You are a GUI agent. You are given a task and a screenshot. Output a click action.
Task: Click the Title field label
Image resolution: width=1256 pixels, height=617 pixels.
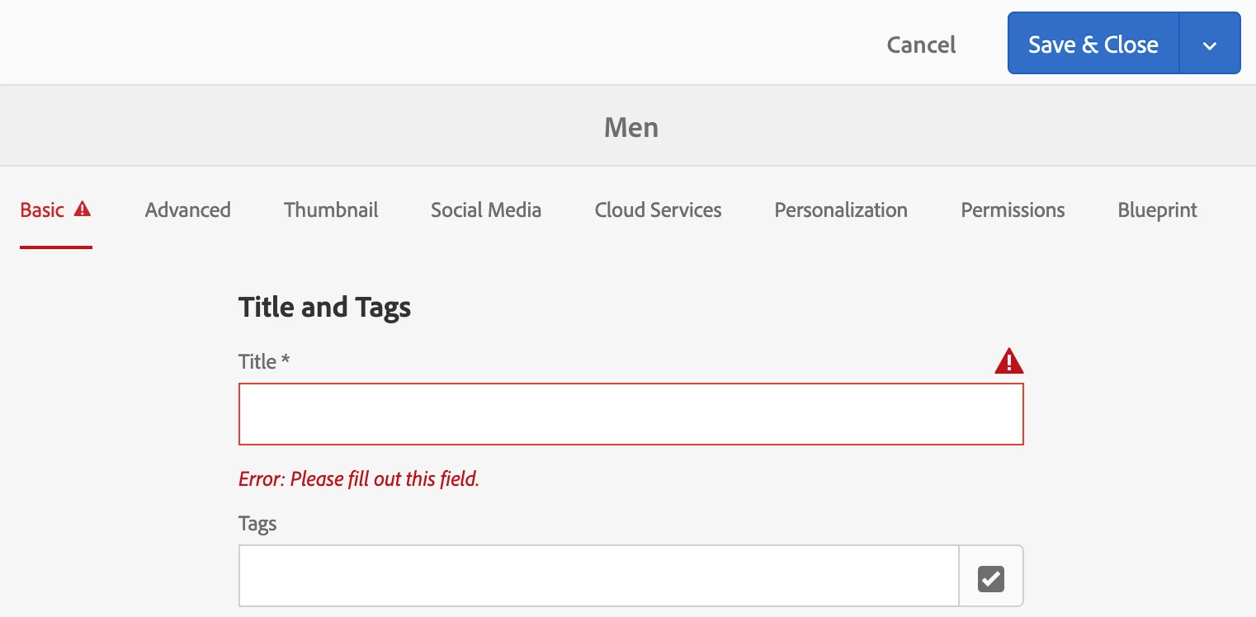[x=264, y=361]
